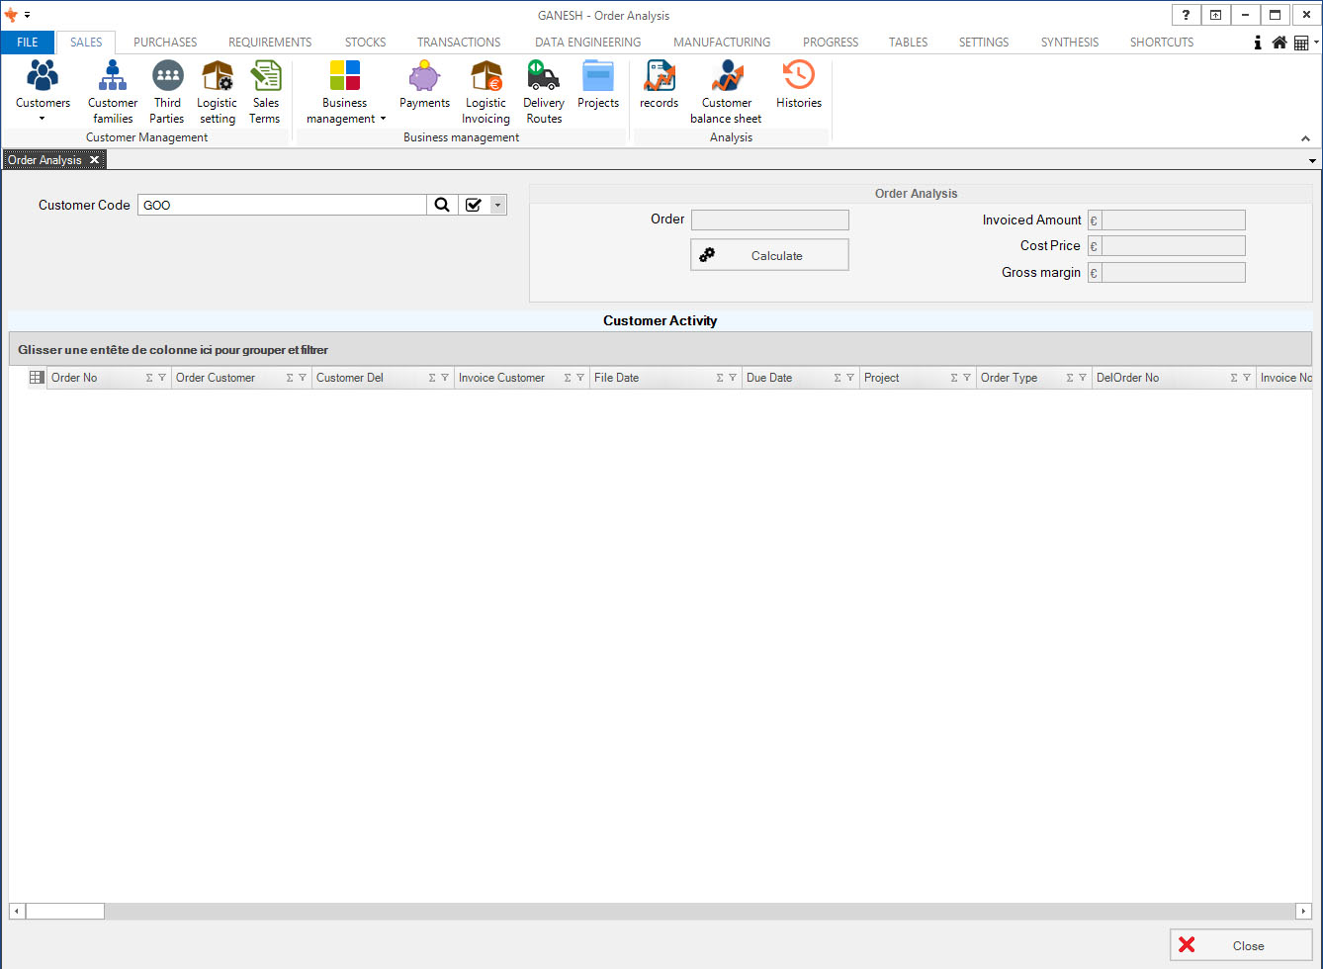1323x969 pixels.
Task: Toggle the checkbox button beside Customer Code
Action: [x=473, y=205]
